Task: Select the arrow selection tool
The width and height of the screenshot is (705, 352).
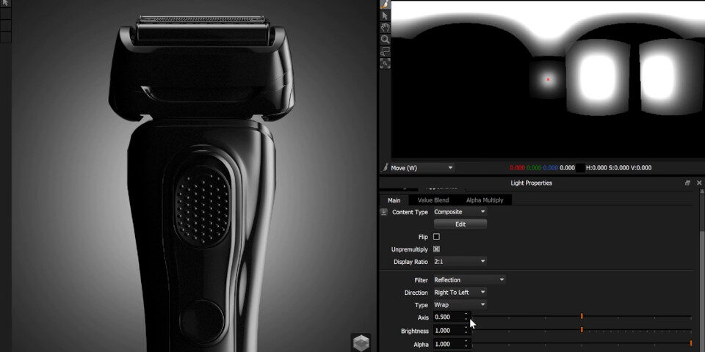Action: [x=386, y=16]
